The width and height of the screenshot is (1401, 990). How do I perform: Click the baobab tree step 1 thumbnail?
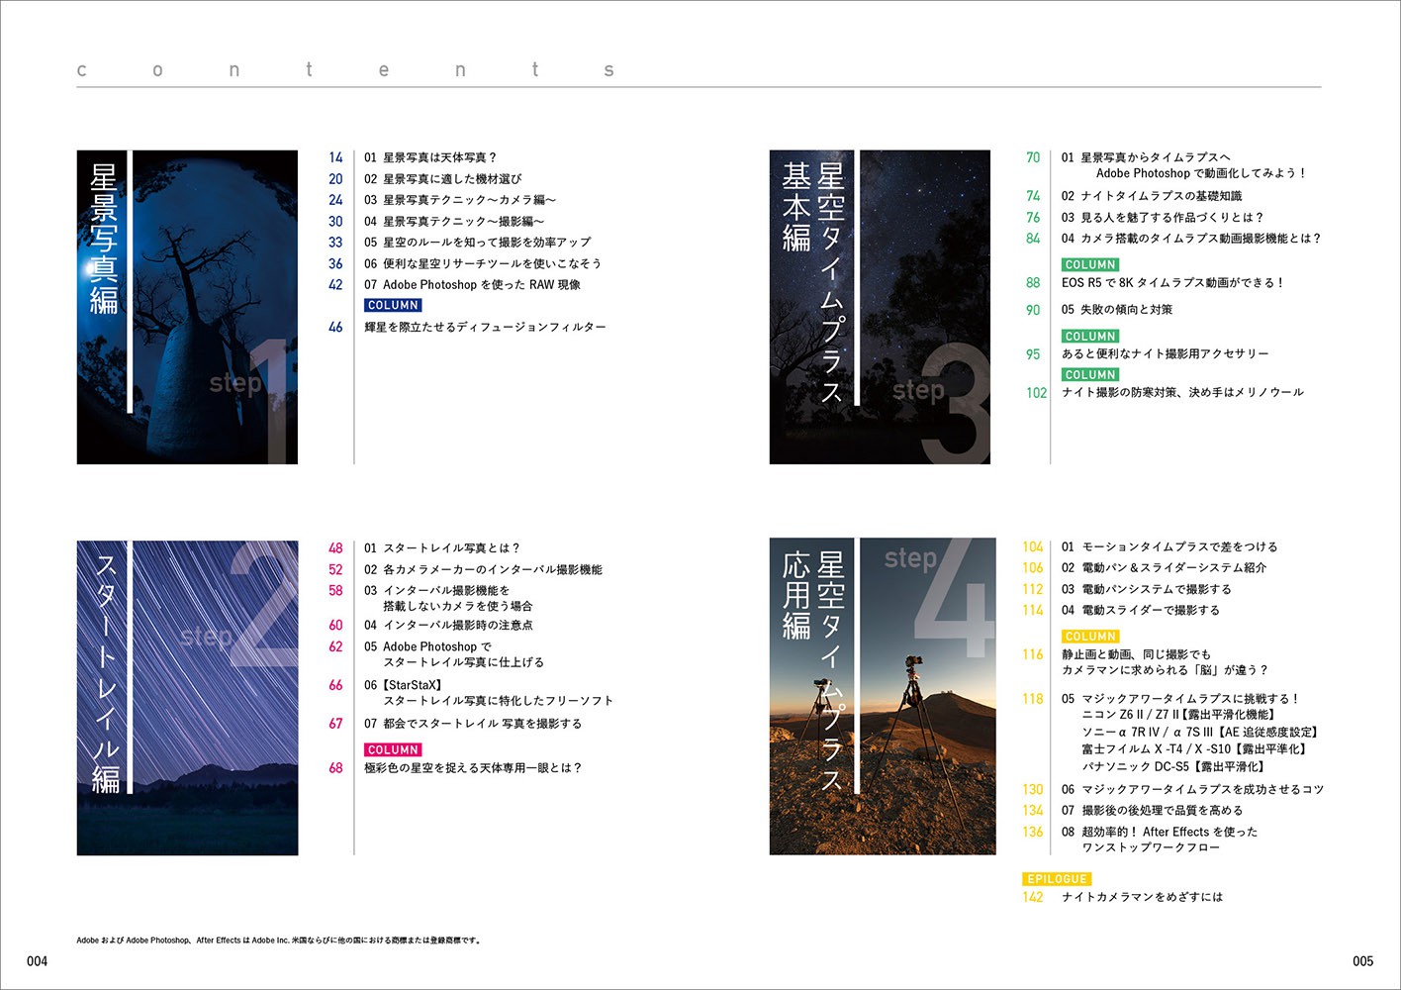tap(187, 307)
